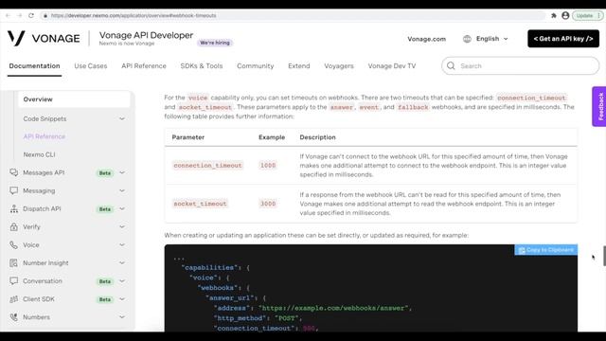This screenshot has width=606, height=341.
Task: Open the Feedback side tab
Action: [x=599, y=106]
